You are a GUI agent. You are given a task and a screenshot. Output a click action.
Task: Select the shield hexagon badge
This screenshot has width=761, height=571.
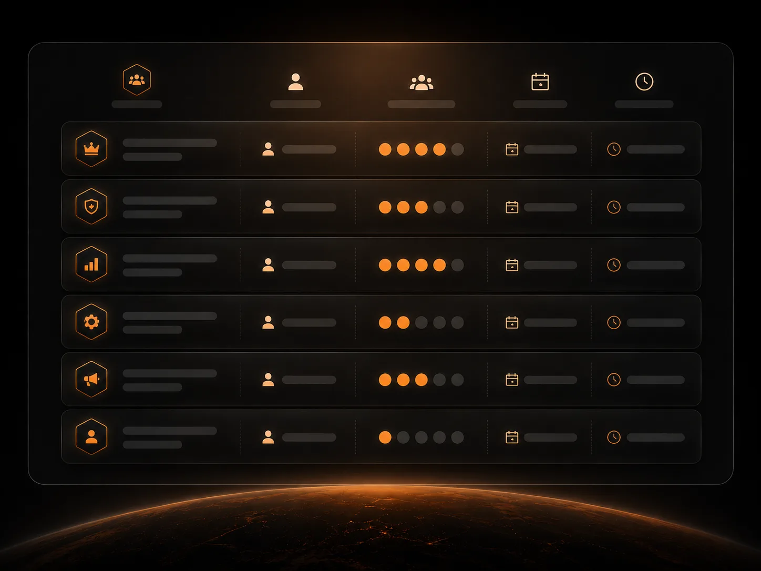pos(91,207)
